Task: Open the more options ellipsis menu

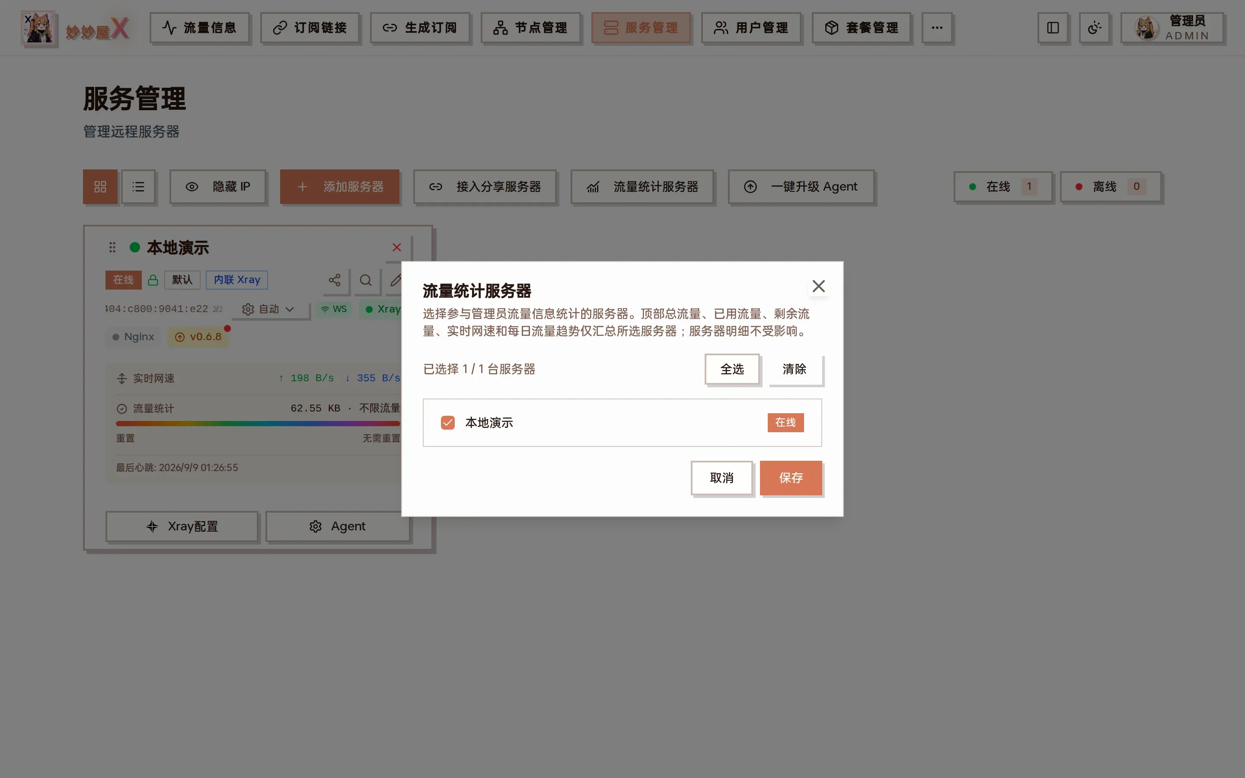Action: click(937, 28)
